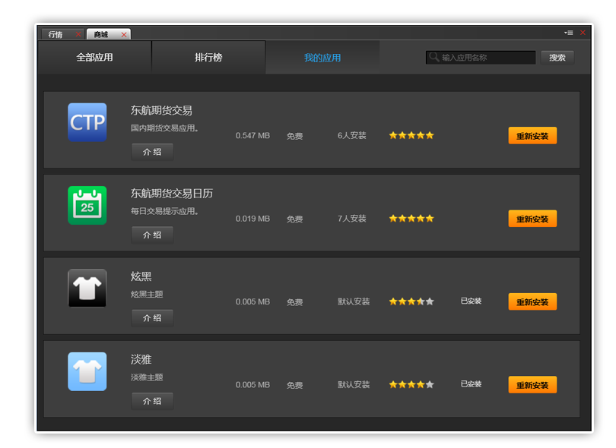Screen dimensions: 616x448
Task: Click the star rating for 炫黑
Action: click(411, 301)
